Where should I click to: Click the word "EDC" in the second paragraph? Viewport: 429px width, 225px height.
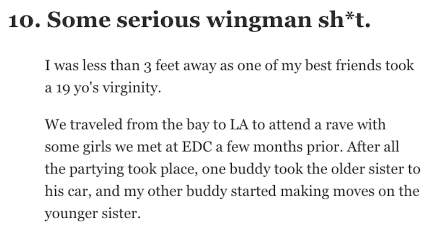pos(197,147)
